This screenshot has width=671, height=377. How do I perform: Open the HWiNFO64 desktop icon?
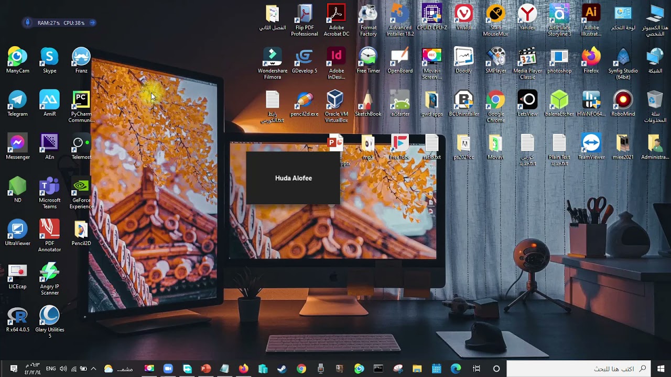[591, 103]
